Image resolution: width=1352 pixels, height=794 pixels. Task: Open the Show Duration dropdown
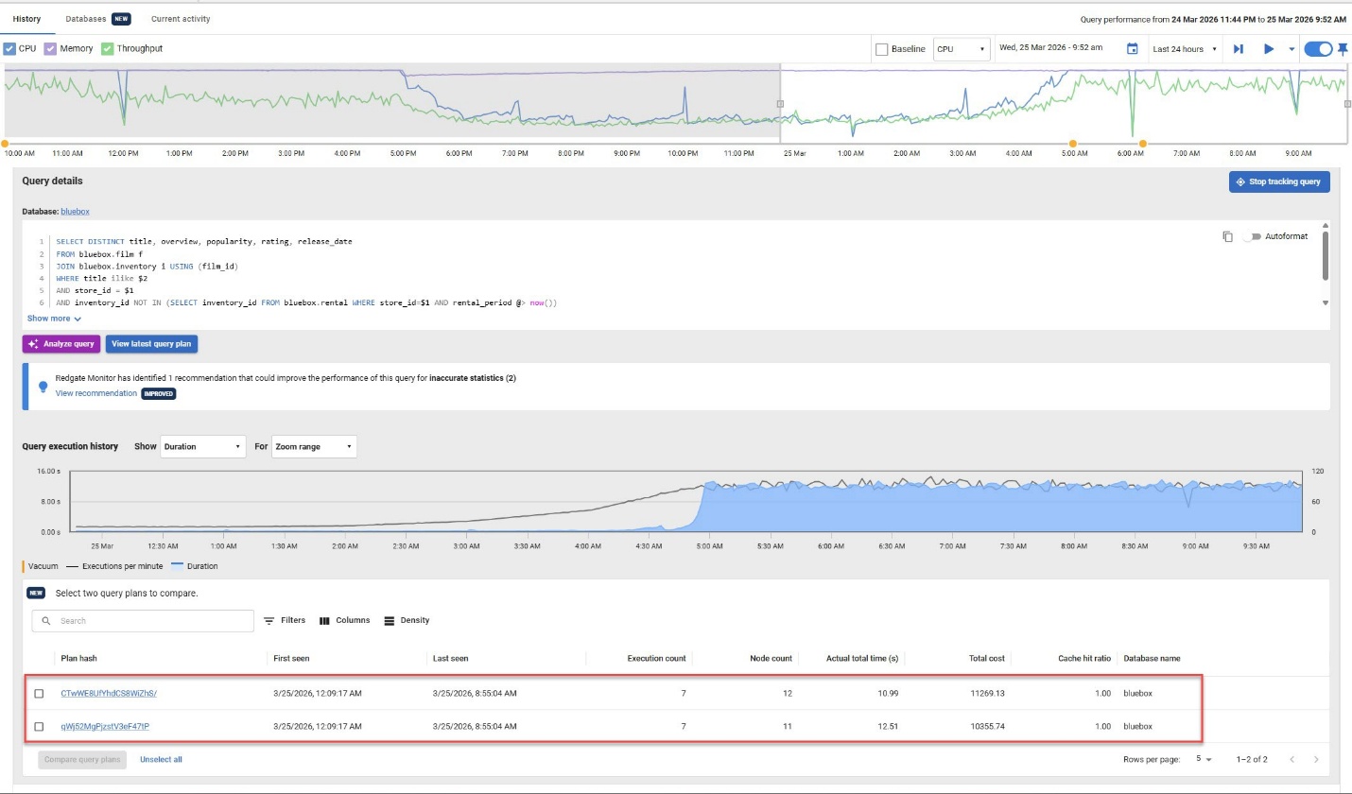tap(202, 446)
